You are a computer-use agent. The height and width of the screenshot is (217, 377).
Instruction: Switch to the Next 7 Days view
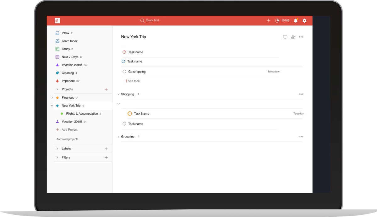pos(70,57)
